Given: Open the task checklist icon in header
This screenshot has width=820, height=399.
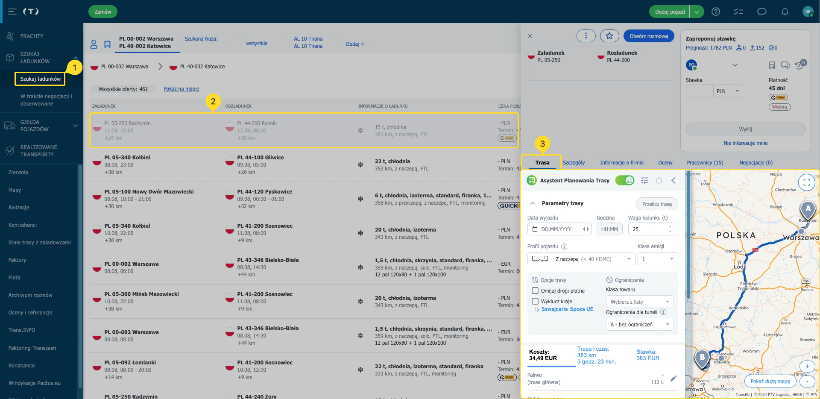Looking at the screenshot, I should (x=738, y=12).
